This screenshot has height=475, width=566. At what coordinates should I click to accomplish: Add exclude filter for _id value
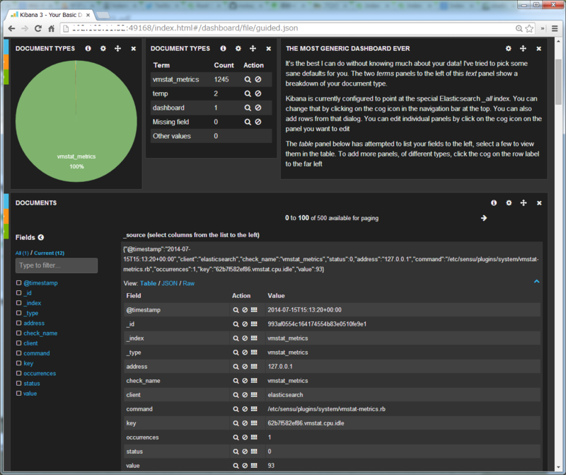coord(245,324)
